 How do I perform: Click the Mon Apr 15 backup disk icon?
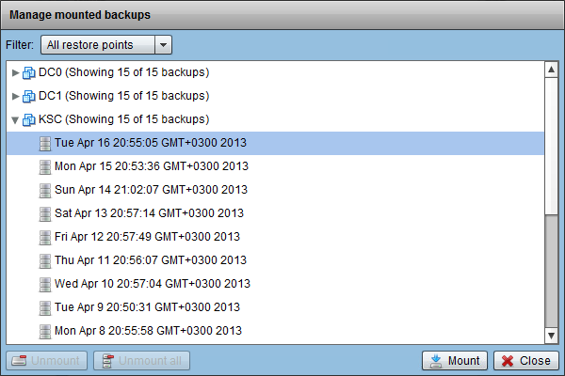[x=45, y=166]
